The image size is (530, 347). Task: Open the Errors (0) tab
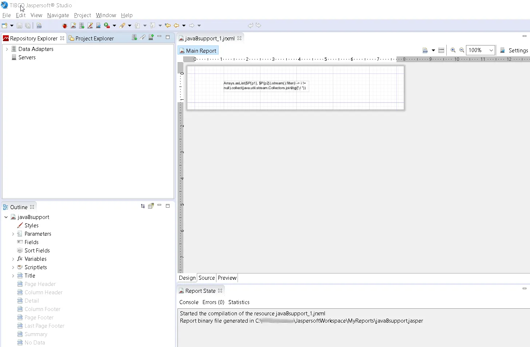pos(214,302)
